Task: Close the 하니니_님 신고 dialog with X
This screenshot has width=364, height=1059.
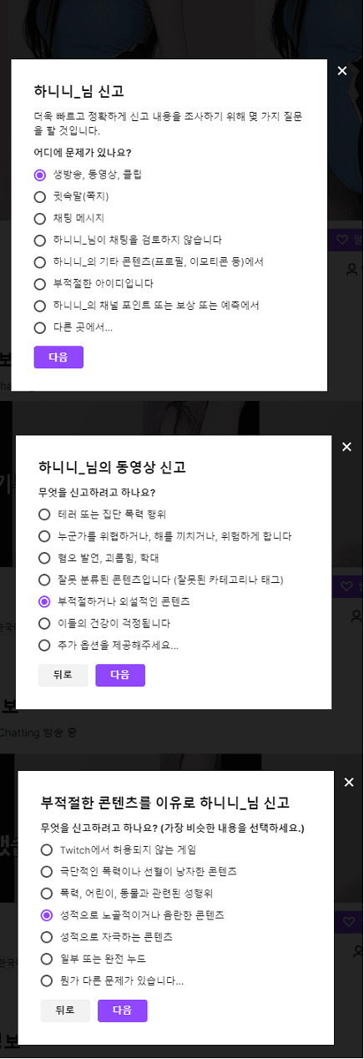Action: click(342, 71)
